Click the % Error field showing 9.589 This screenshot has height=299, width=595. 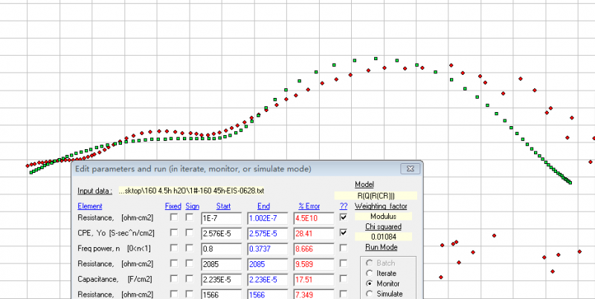314,264
